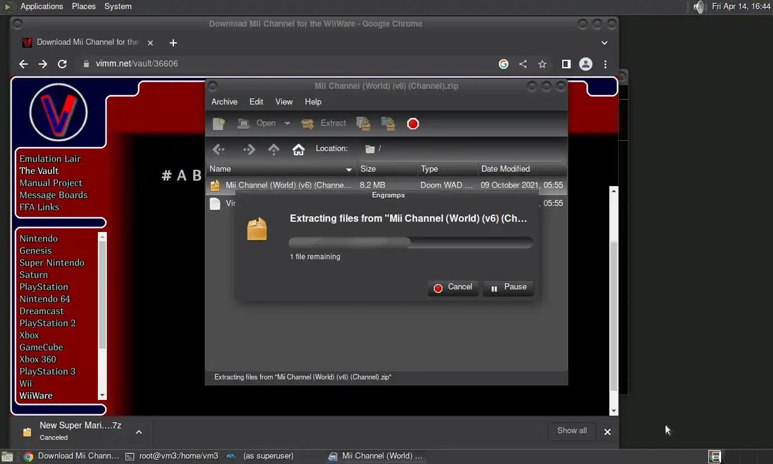Open the Help menu in Engrampa
Viewport: 773px width, 464px height.
point(313,101)
